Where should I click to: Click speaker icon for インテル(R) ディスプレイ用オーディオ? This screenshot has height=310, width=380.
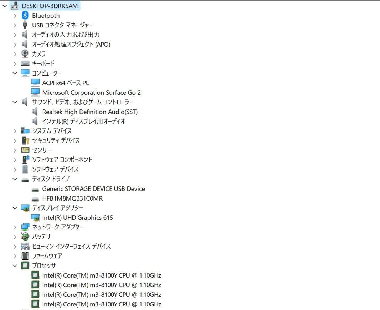(35, 121)
